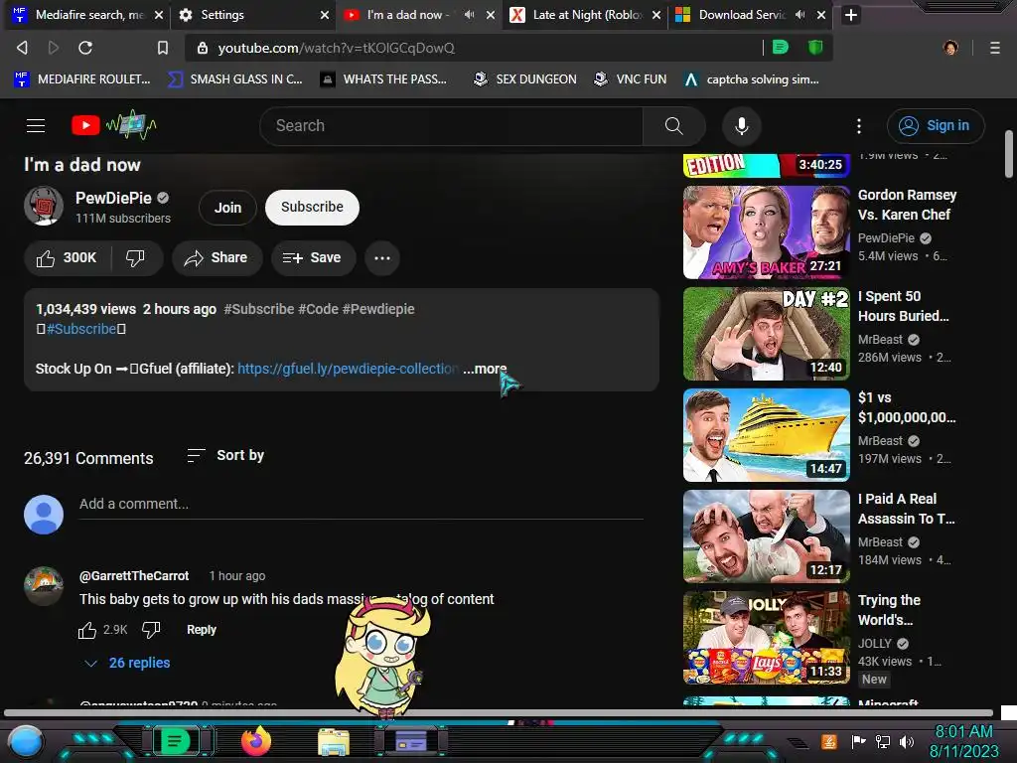Close the Settings tab
The height and width of the screenshot is (763, 1017).
pos(325,15)
